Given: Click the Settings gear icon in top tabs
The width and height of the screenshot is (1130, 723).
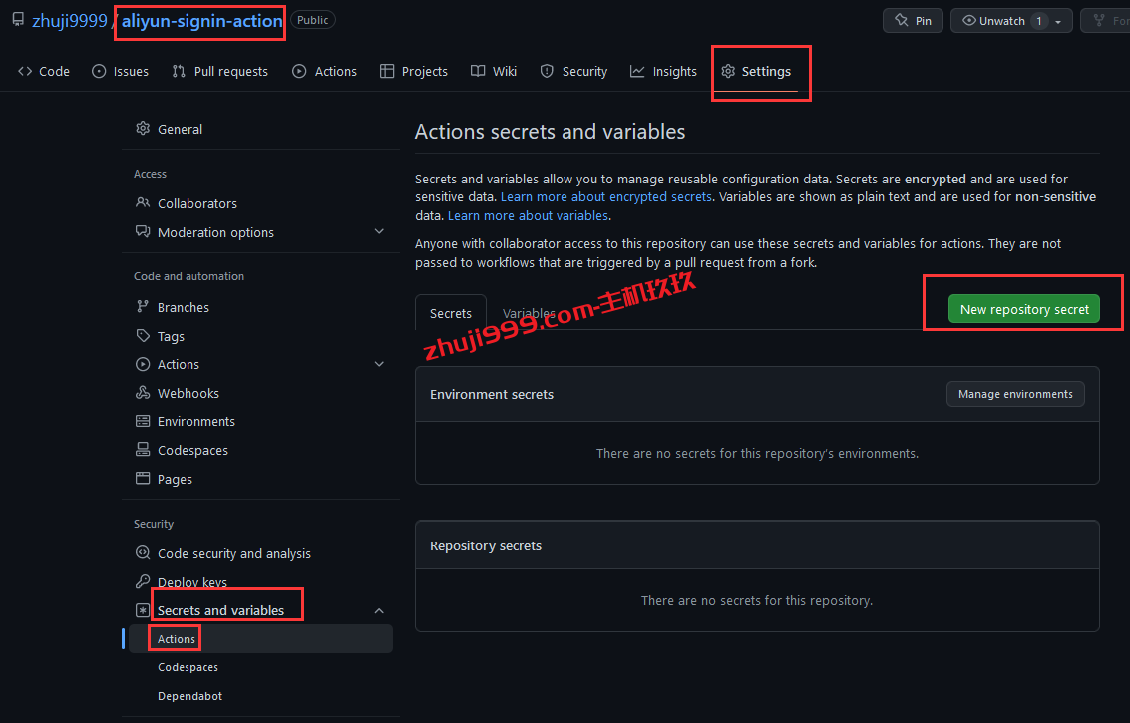Looking at the screenshot, I should pos(728,71).
